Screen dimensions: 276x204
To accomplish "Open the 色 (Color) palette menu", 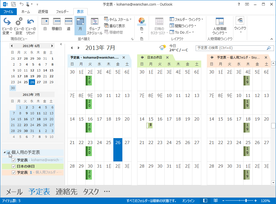I will (x=142, y=26).
